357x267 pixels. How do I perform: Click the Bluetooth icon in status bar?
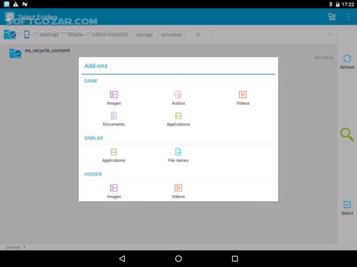pos(330,4)
